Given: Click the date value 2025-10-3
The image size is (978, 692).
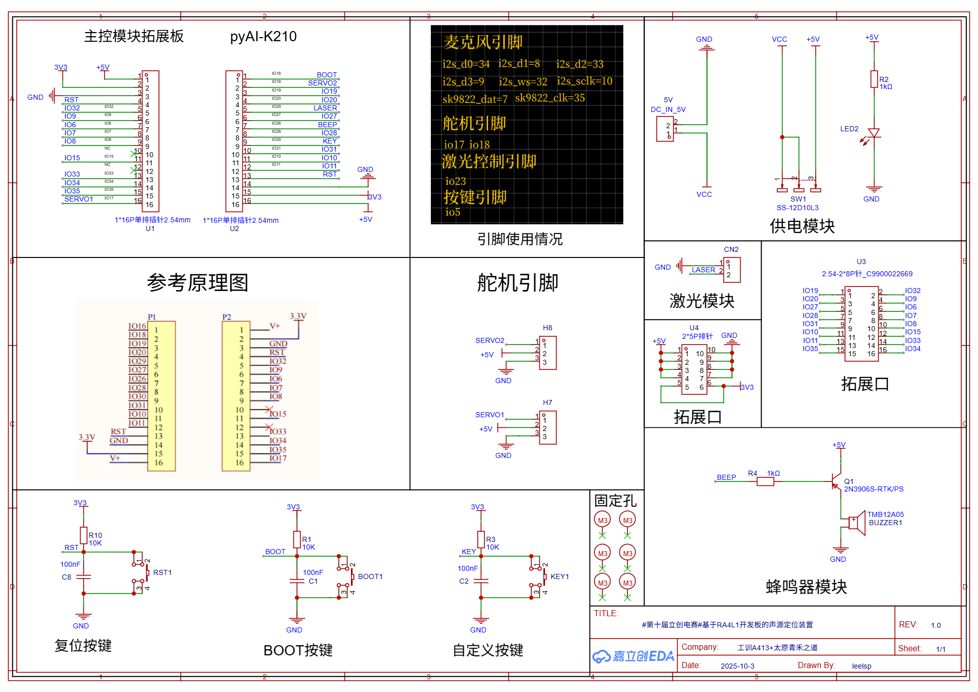Looking at the screenshot, I should [738, 666].
